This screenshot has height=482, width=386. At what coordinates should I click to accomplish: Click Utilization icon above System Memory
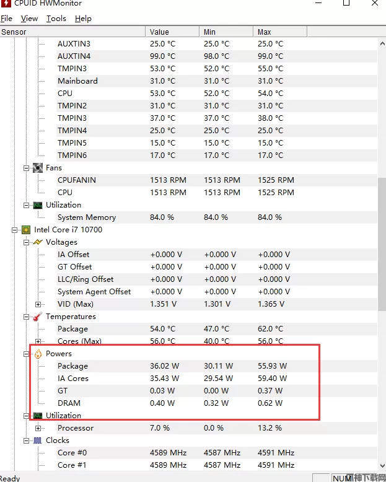pyautogui.click(x=37, y=205)
